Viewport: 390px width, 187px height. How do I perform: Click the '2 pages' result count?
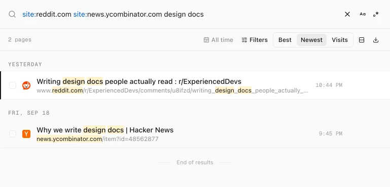coord(20,40)
